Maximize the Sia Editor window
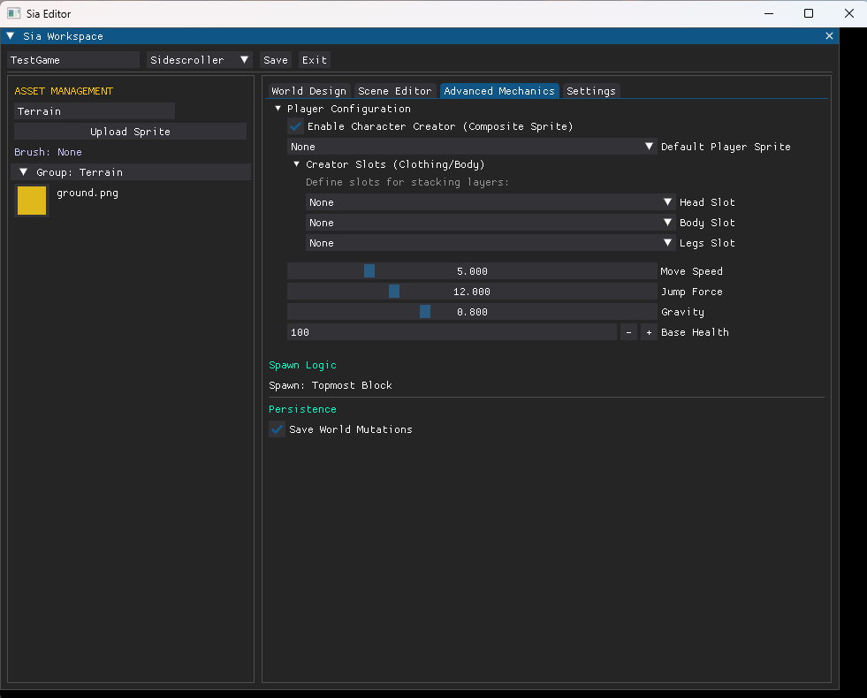 point(808,13)
